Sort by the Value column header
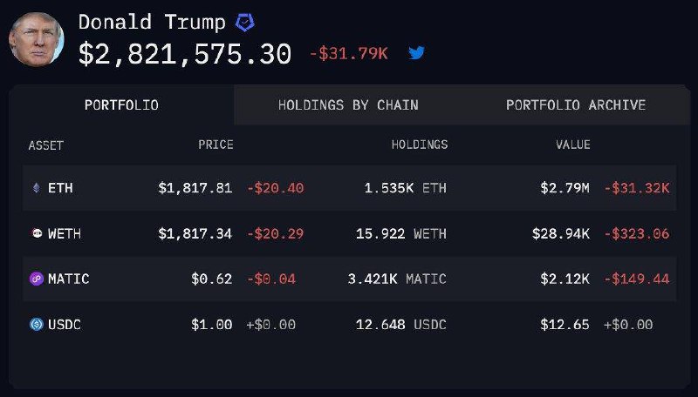Screen dimensions: 698x397 (x=573, y=145)
